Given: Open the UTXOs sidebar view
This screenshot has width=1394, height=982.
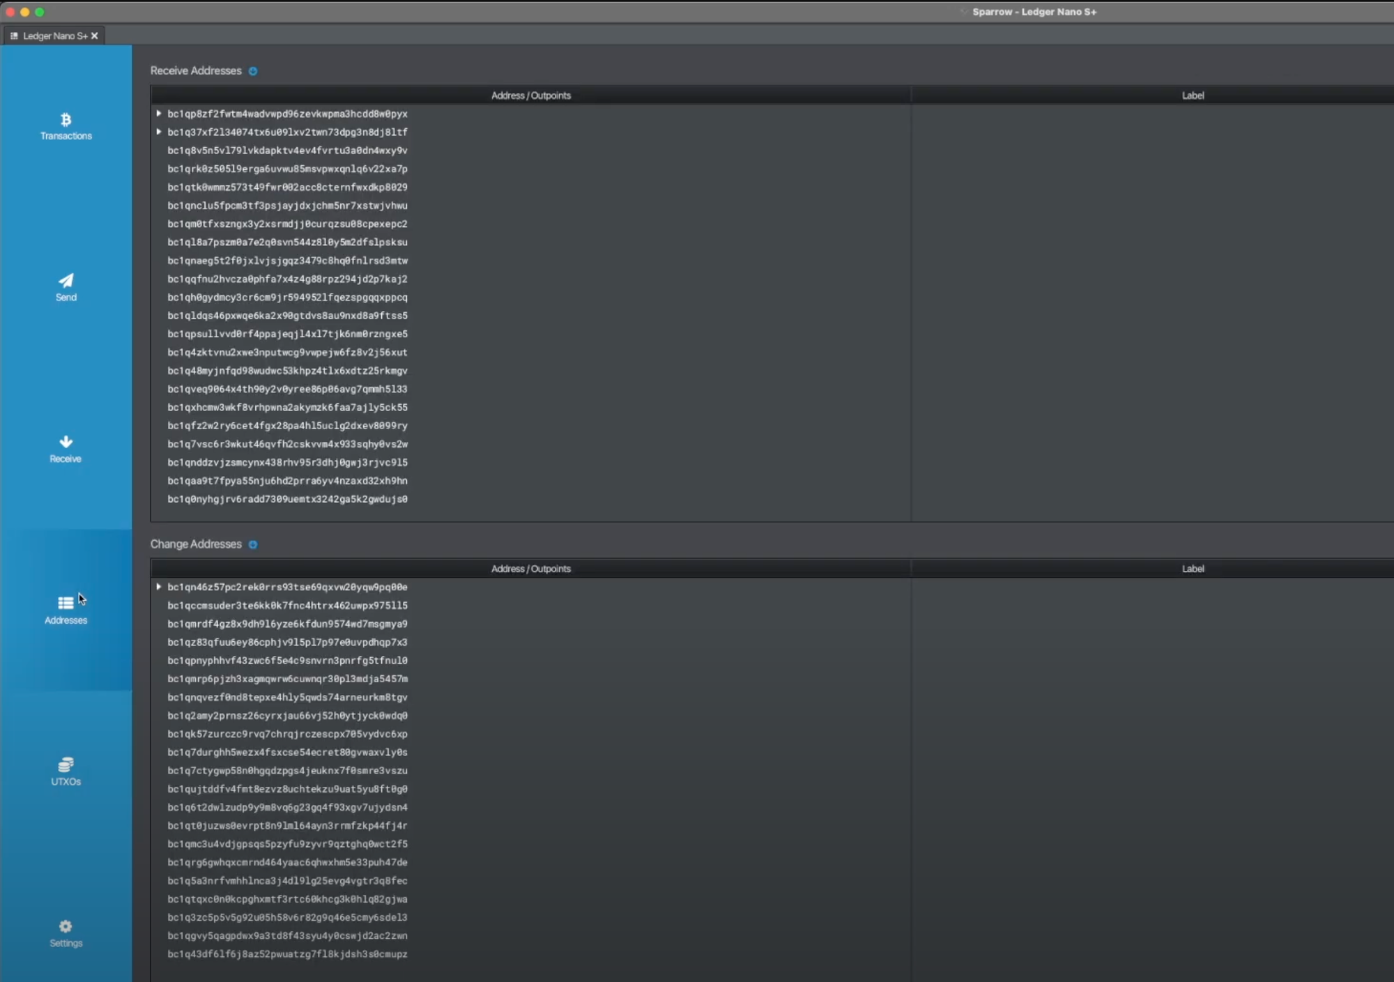Looking at the screenshot, I should tap(66, 772).
